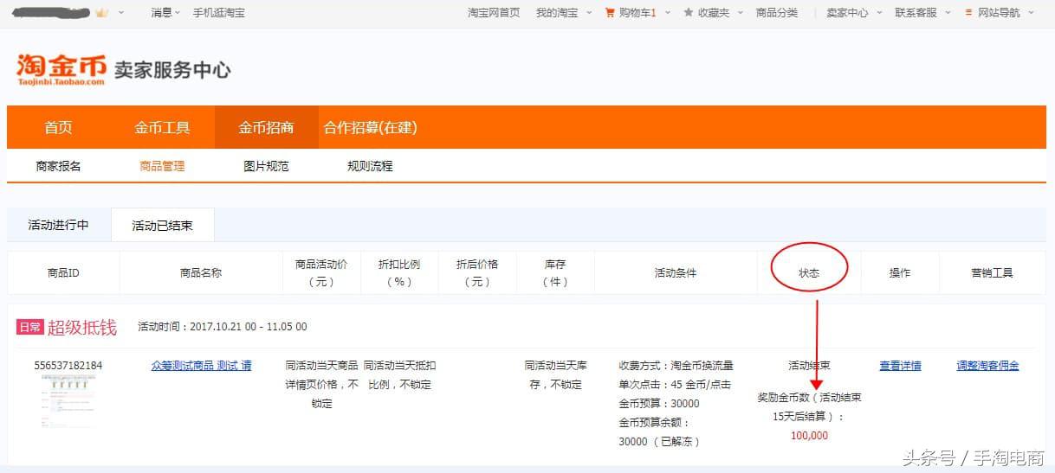Click the 商品ID column header
Screen dimensions: 1055x473
pos(63,272)
